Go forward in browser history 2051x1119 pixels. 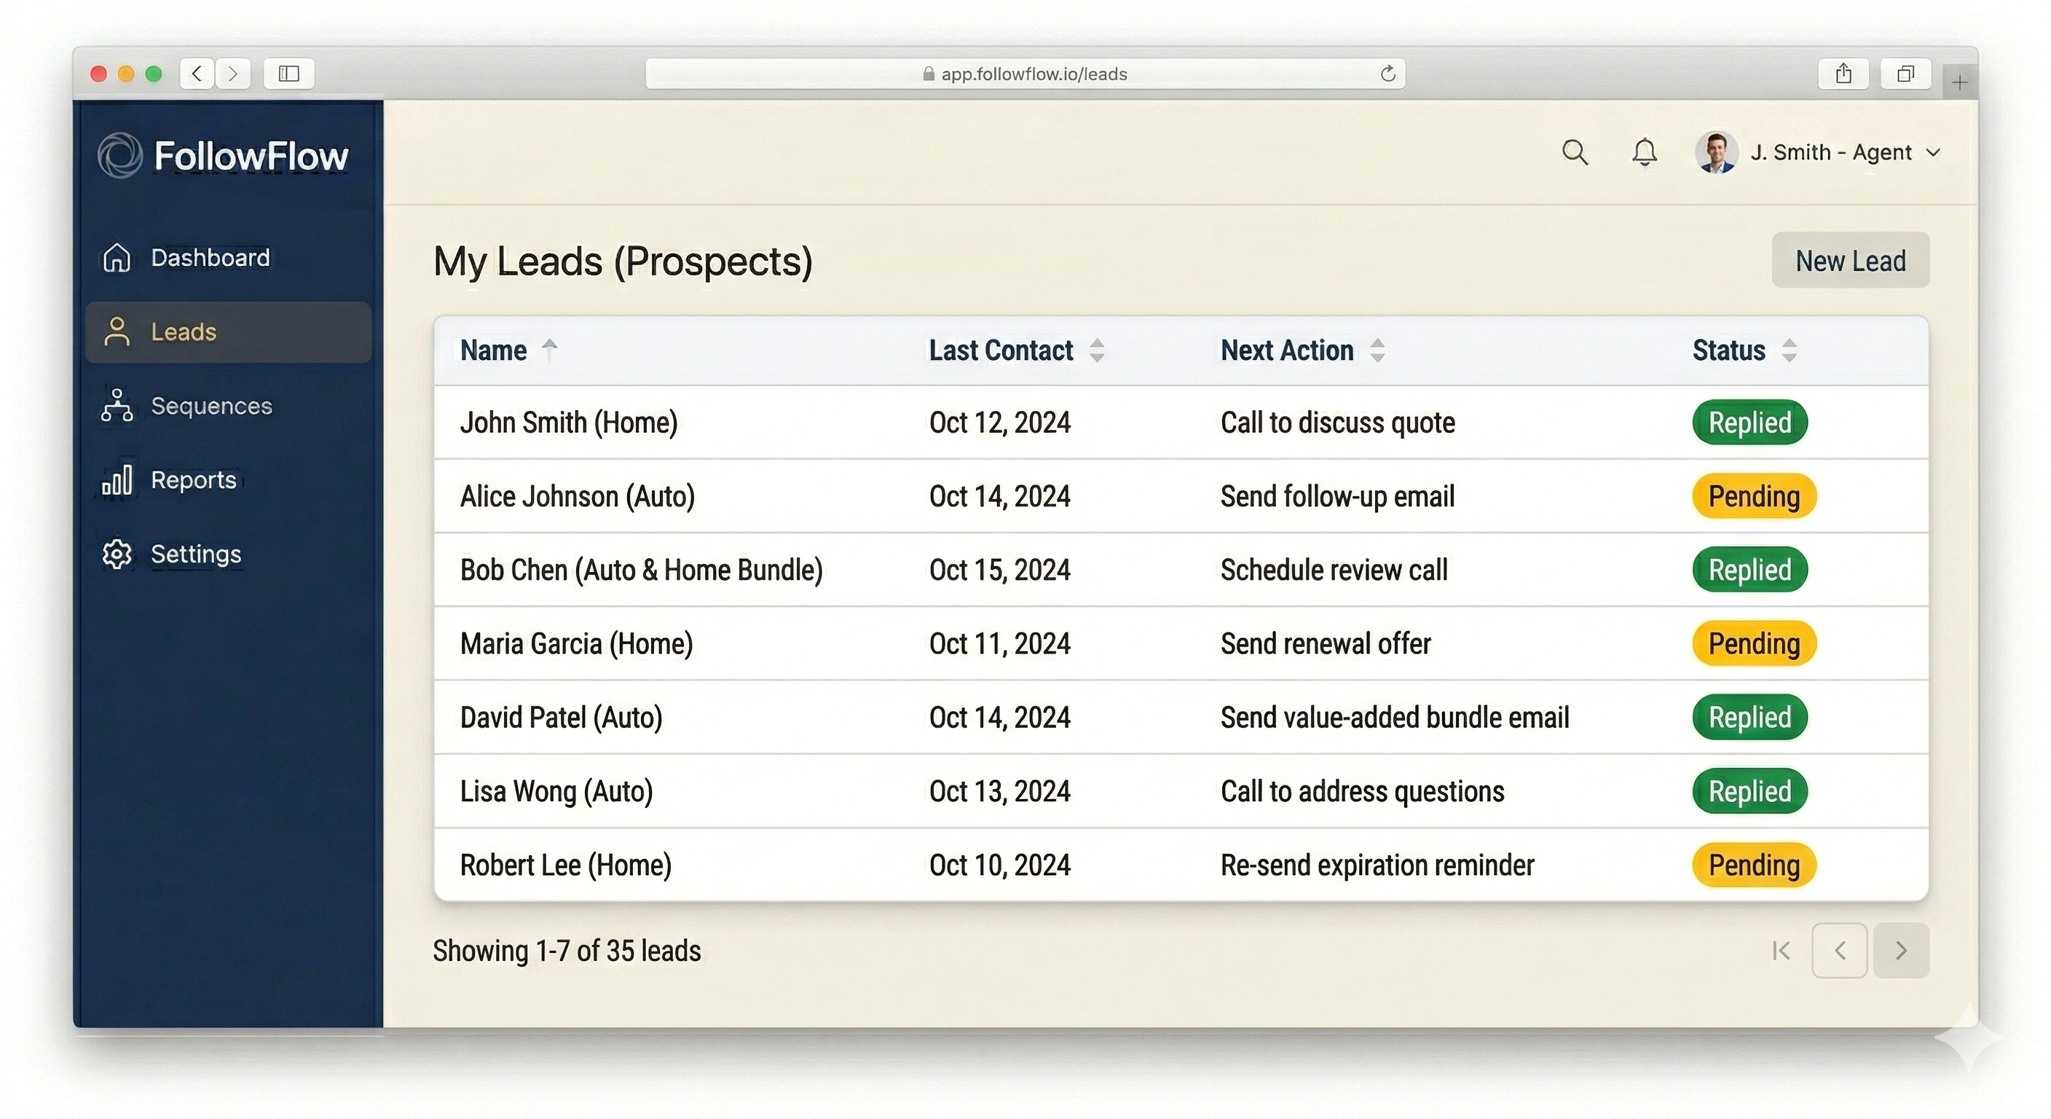(x=232, y=74)
